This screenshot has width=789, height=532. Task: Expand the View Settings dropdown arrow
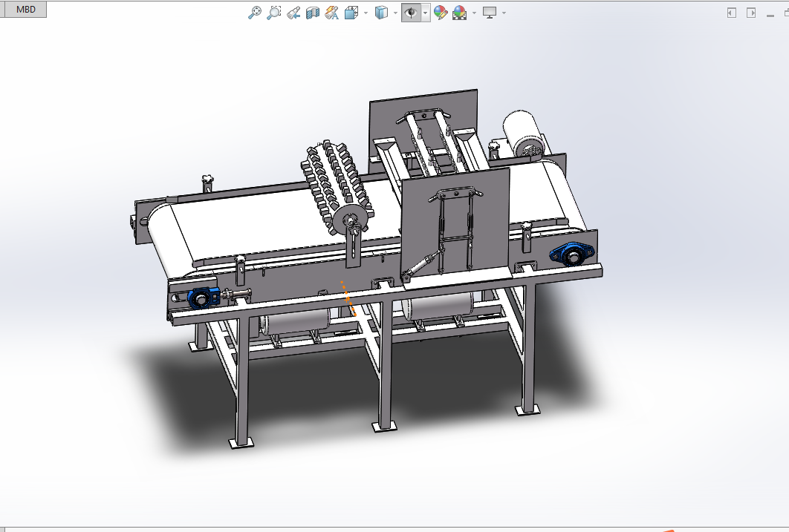[504, 13]
